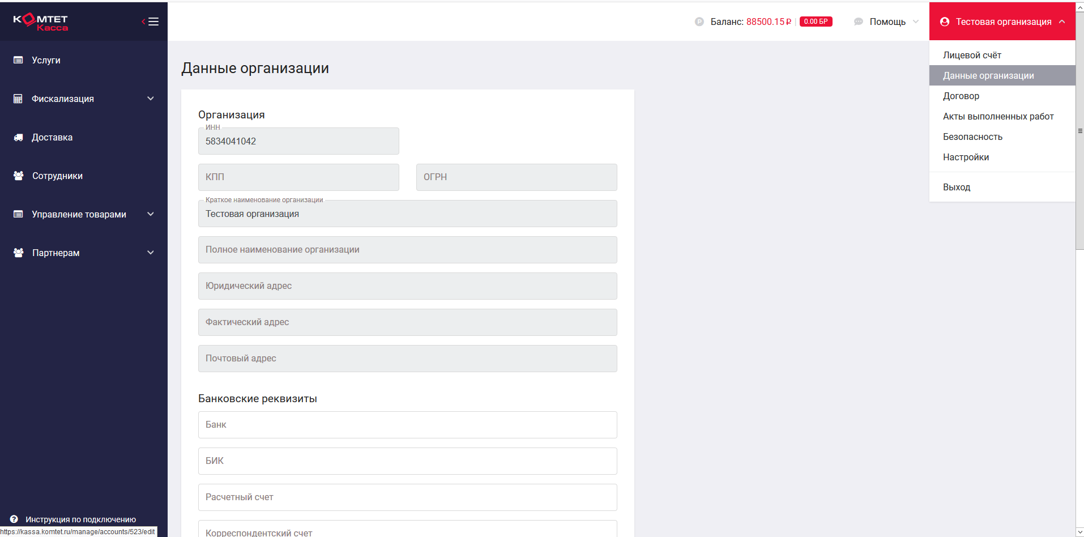This screenshot has height=537, width=1084.
Task: Click the Komtet Kassa logo
Action: pyautogui.click(x=41, y=22)
